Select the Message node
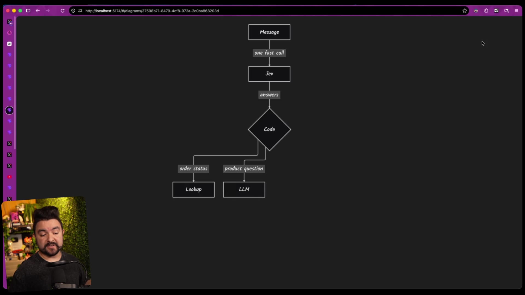Viewport: 525px width, 295px height. [269, 32]
